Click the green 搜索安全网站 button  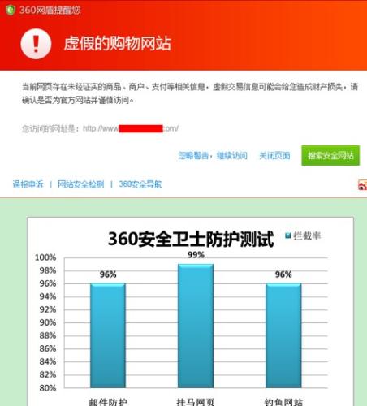pyautogui.click(x=330, y=155)
